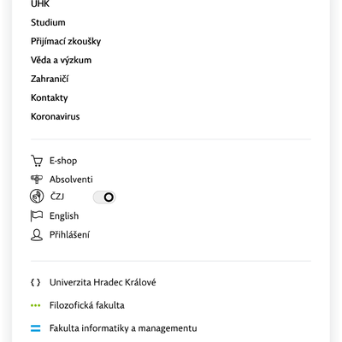342x342 pixels.
Task: Open the E-shop link
Action: [63, 161]
